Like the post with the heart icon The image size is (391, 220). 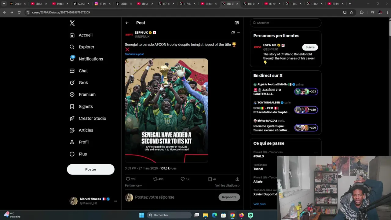click(x=183, y=179)
